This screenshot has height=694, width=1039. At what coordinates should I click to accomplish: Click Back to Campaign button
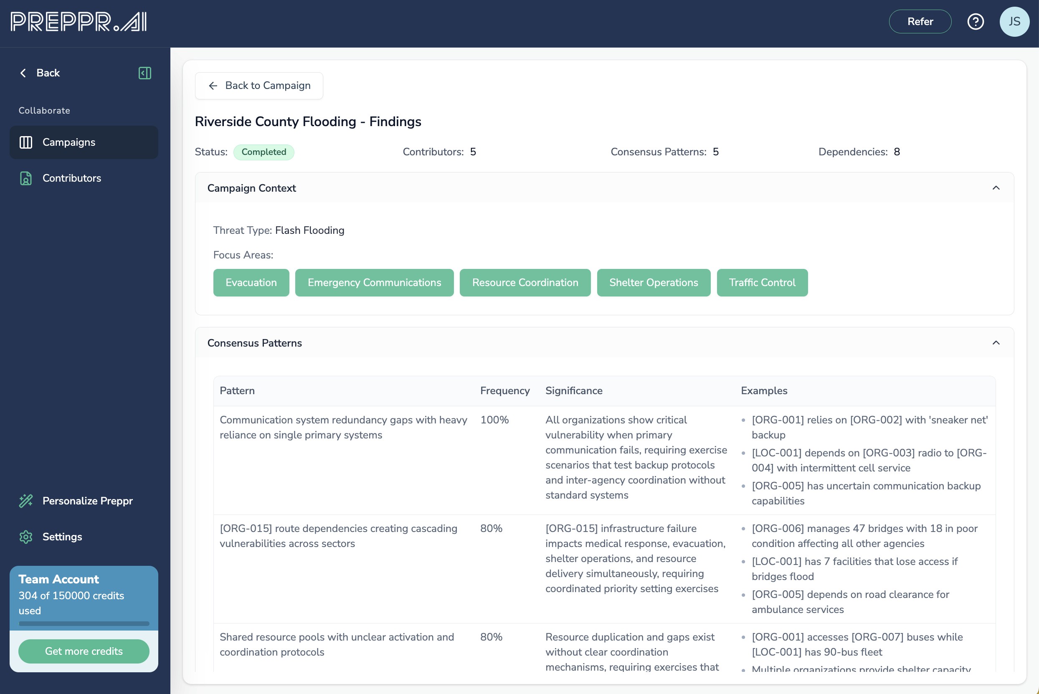point(259,86)
